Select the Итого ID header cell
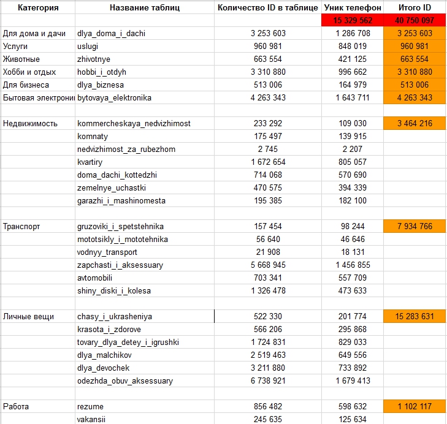Viewport: 447px width, 424px height. tap(415, 7)
